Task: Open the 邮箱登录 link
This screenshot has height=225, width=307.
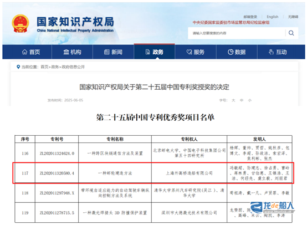Action: 250,17
